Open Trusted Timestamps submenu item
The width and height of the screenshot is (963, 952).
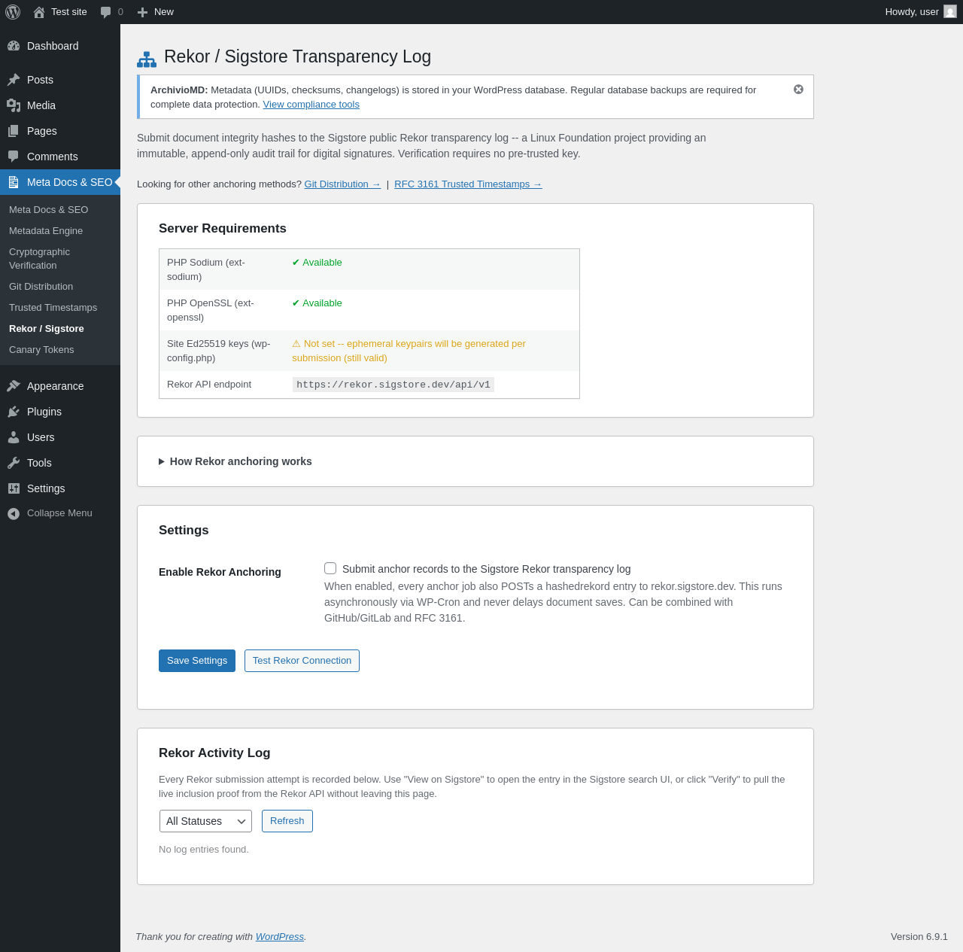click(x=53, y=308)
